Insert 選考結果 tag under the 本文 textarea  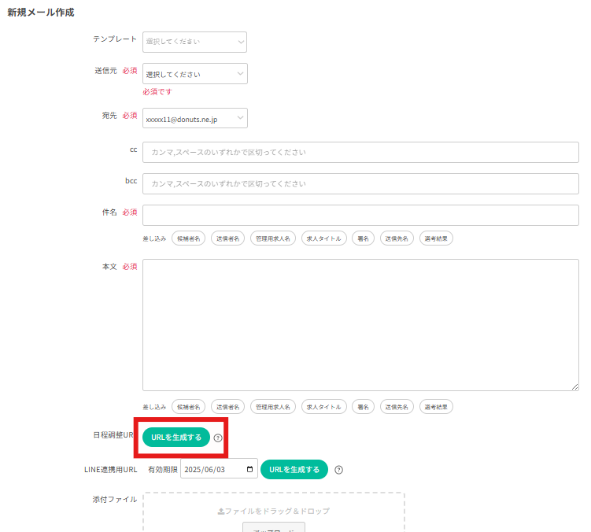436,407
